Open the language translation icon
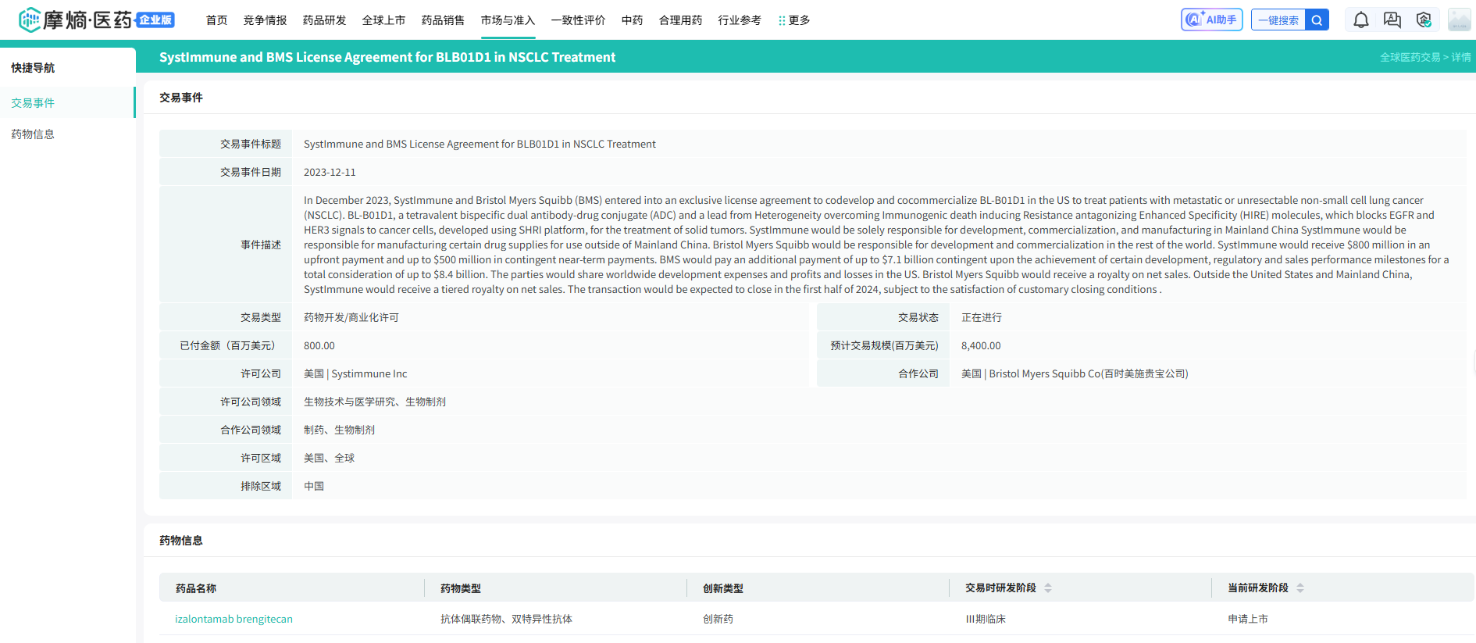 click(x=1392, y=20)
